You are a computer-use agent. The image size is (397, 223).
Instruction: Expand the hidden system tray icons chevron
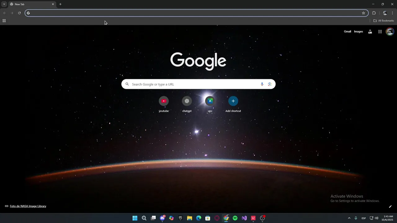coord(349,218)
